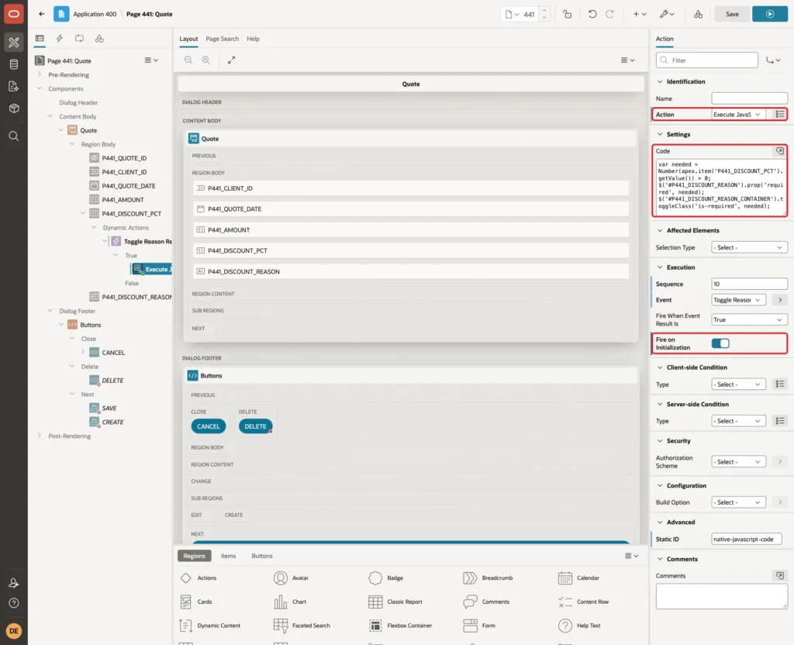Image resolution: width=794 pixels, height=645 pixels.
Task: Open the Authorization Scheme dropdown
Action: pyautogui.click(x=738, y=462)
